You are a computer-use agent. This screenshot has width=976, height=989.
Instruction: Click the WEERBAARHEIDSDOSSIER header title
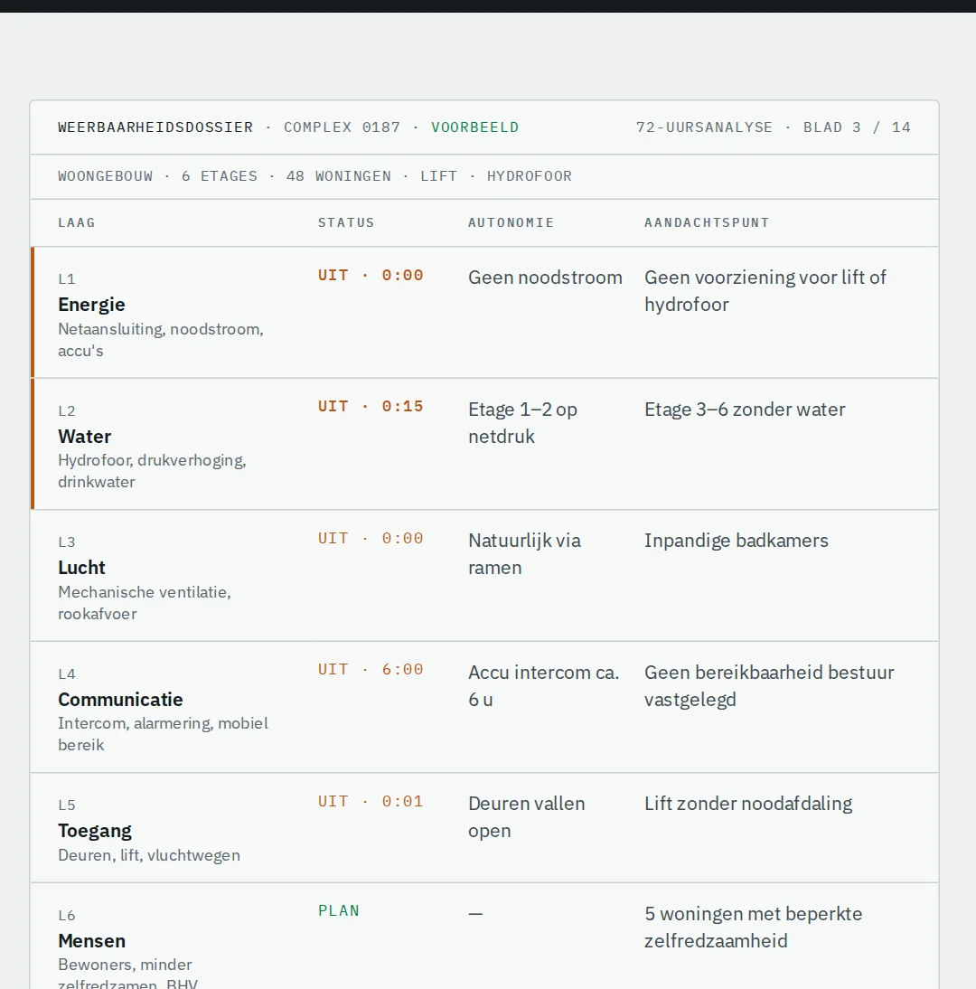[155, 127]
